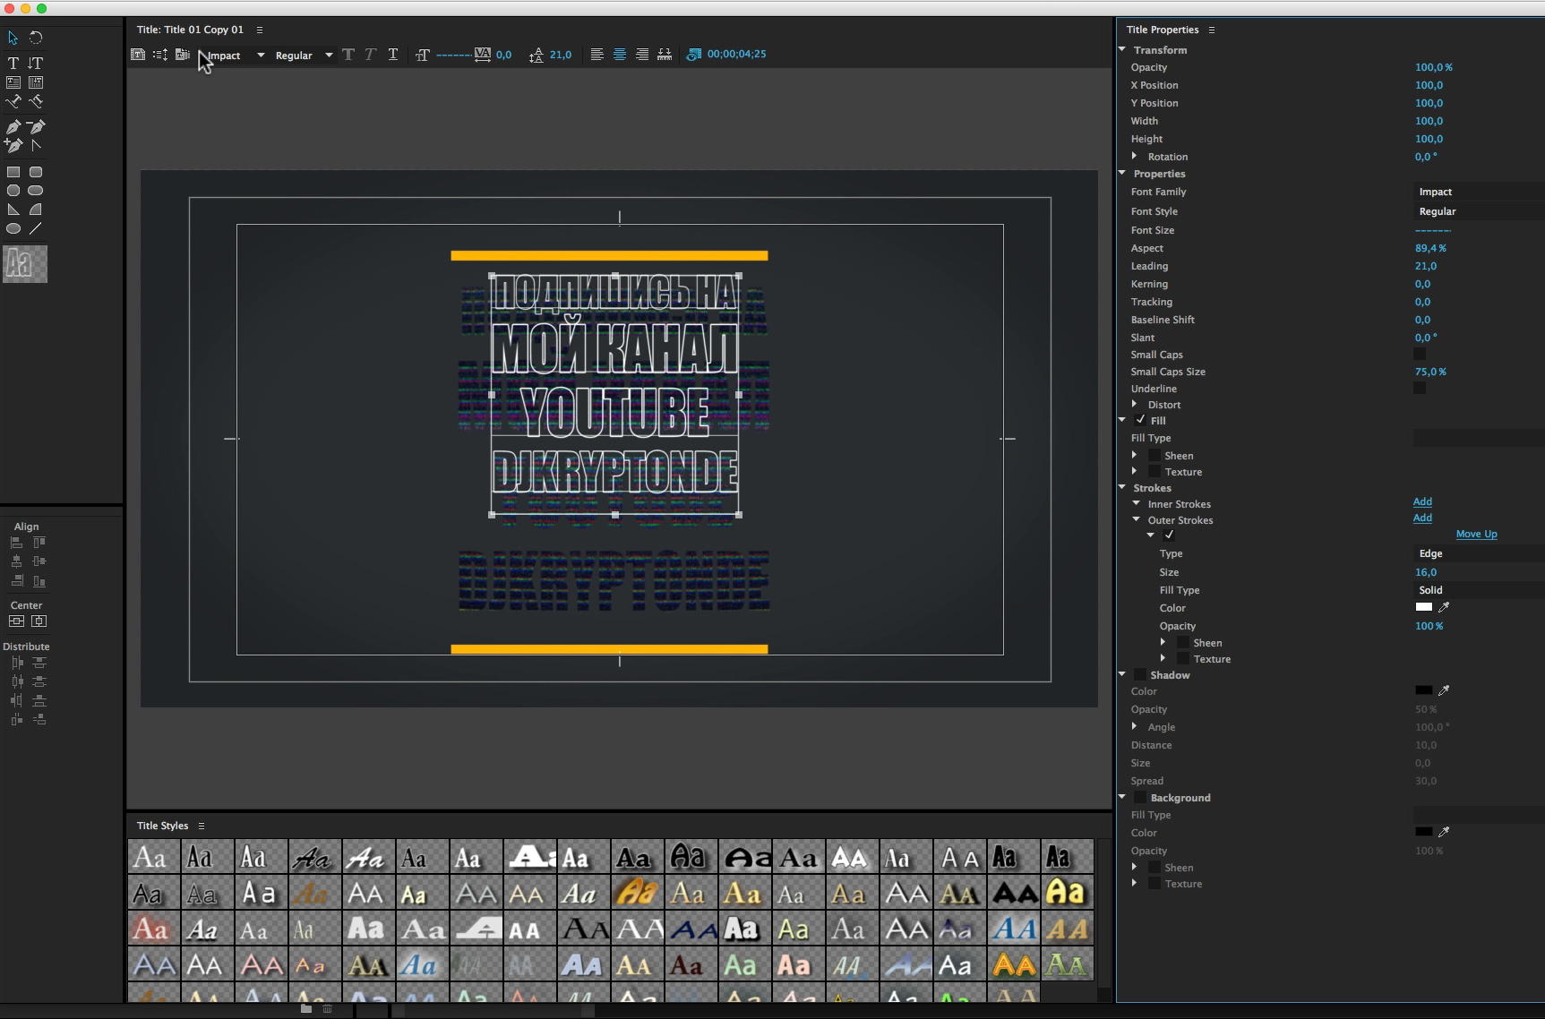Viewport: 1545px width, 1019px height.
Task: Collapse the Outer Strokes group
Action: pos(1137,519)
